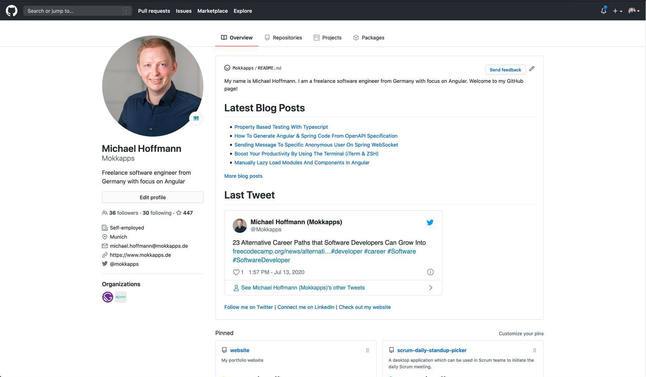Open Sending Message To Specific Anonymous User post

click(x=316, y=145)
